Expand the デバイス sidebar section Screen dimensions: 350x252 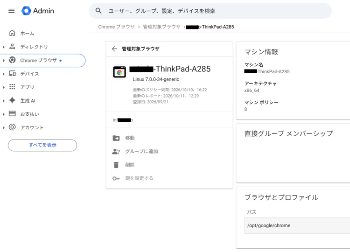pos(4,74)
